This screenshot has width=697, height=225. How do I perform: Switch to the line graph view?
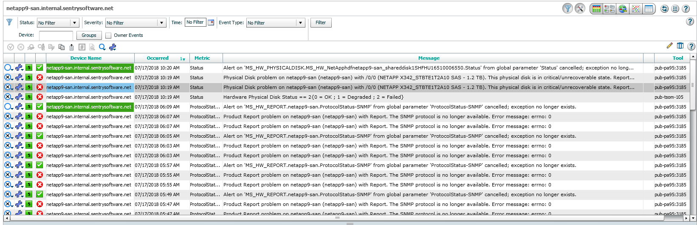pos(636,9)
